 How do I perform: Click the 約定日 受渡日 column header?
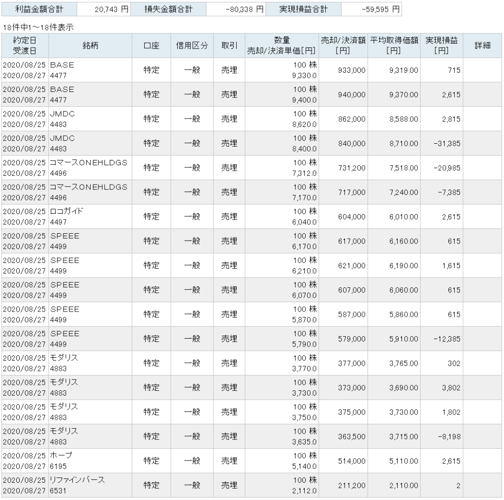25,46
